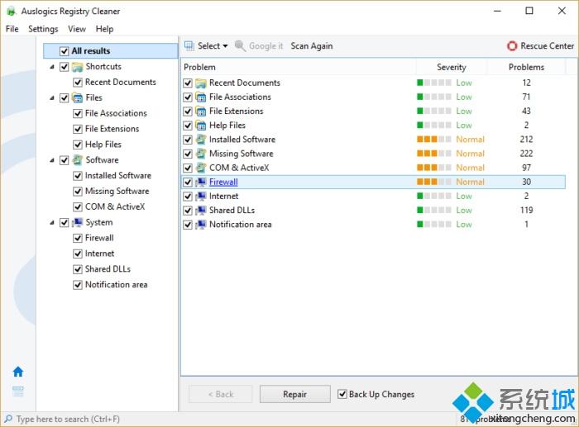Click the search magnifier icon in status bar
The height and width of the screenshot is (427, 579).
(x=8, y=419)
